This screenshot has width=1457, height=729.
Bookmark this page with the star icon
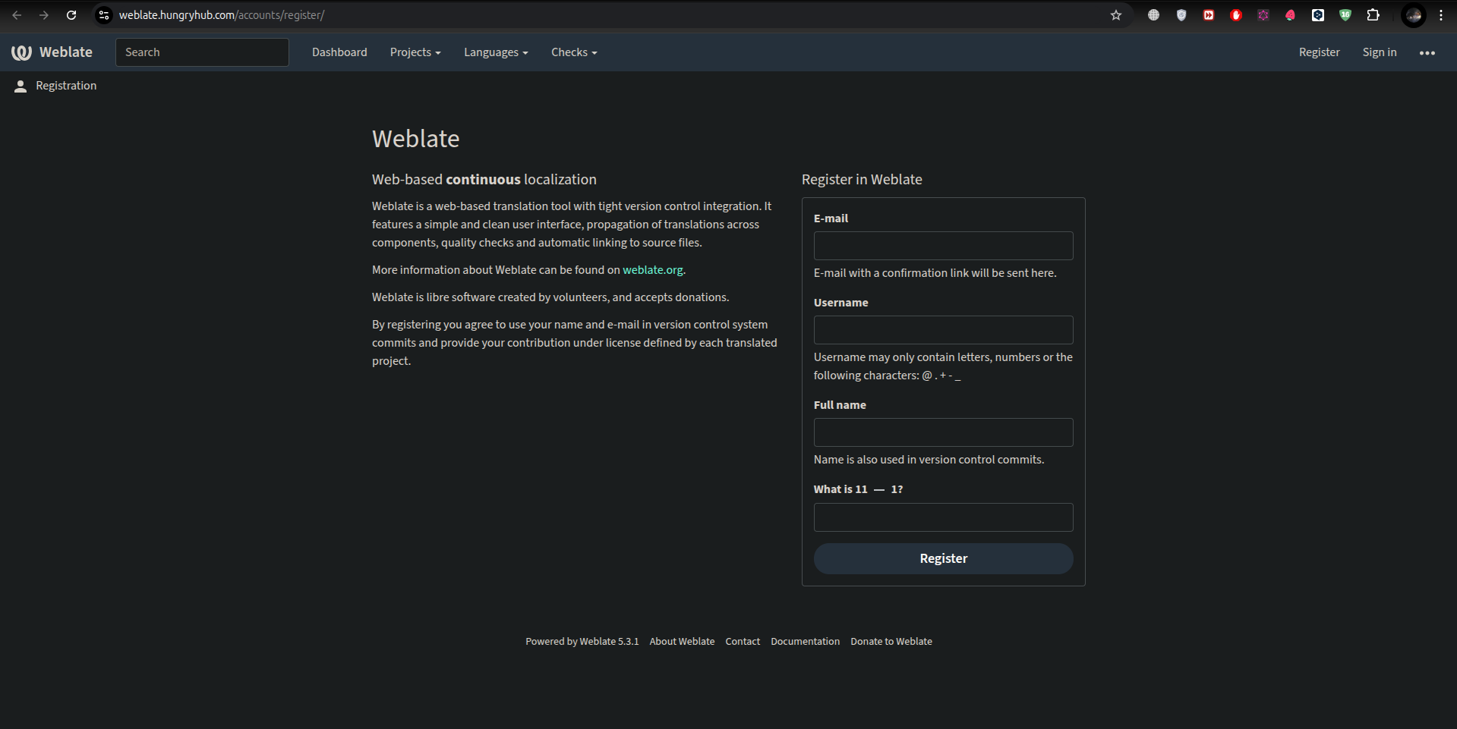pos(1115,15)
